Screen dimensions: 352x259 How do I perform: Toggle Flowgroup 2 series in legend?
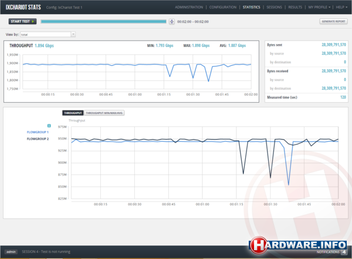coord(38,139)
